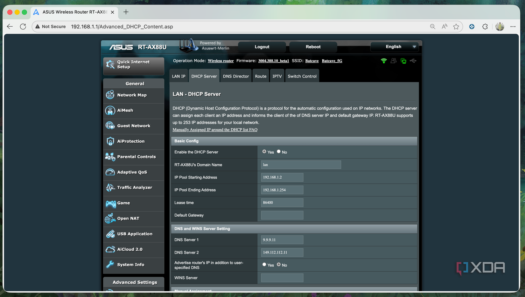Screen dimensions: 525x297
Task: Open AiProtection security settings
Action: (130, 141)
